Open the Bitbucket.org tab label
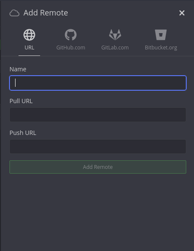 [x=161, y=48]
